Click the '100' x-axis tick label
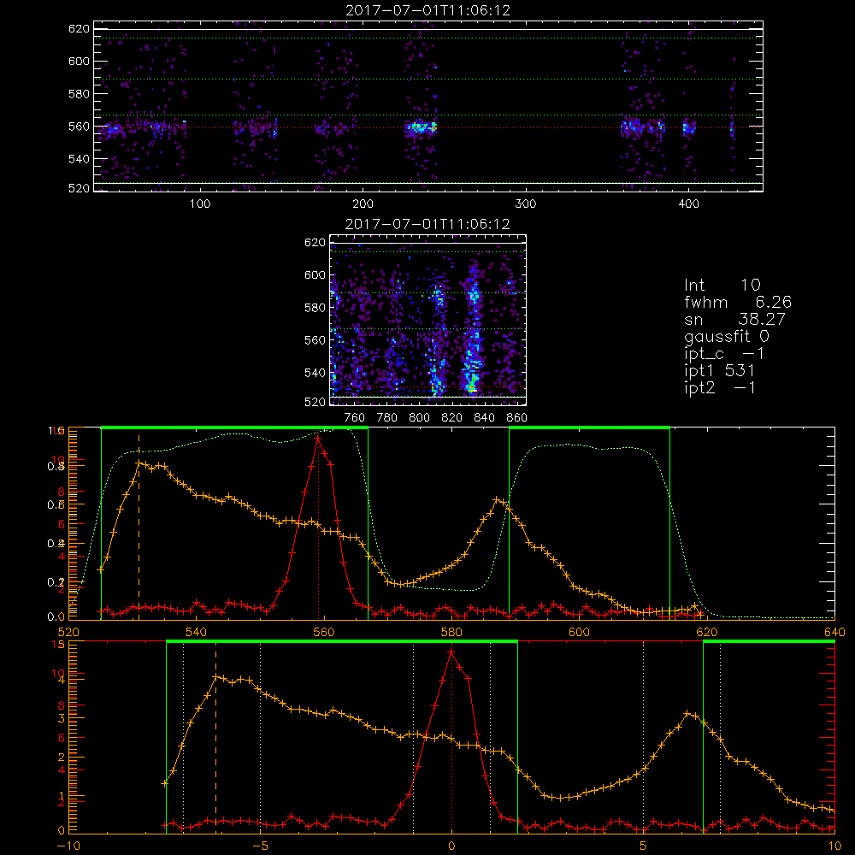The image size is (855, 855). [x=200, y=204]
